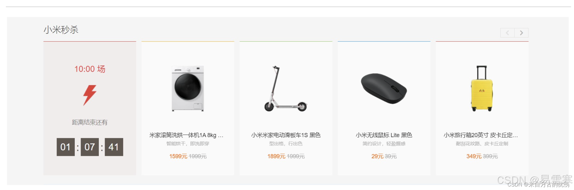The height and width of the screenshot is (190, 574).
Task: Click the 小米无线鼠标 Lite 黑色 title
Action: tap(384, 135)
